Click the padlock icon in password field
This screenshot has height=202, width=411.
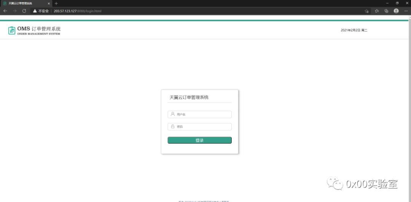point(173,126)
